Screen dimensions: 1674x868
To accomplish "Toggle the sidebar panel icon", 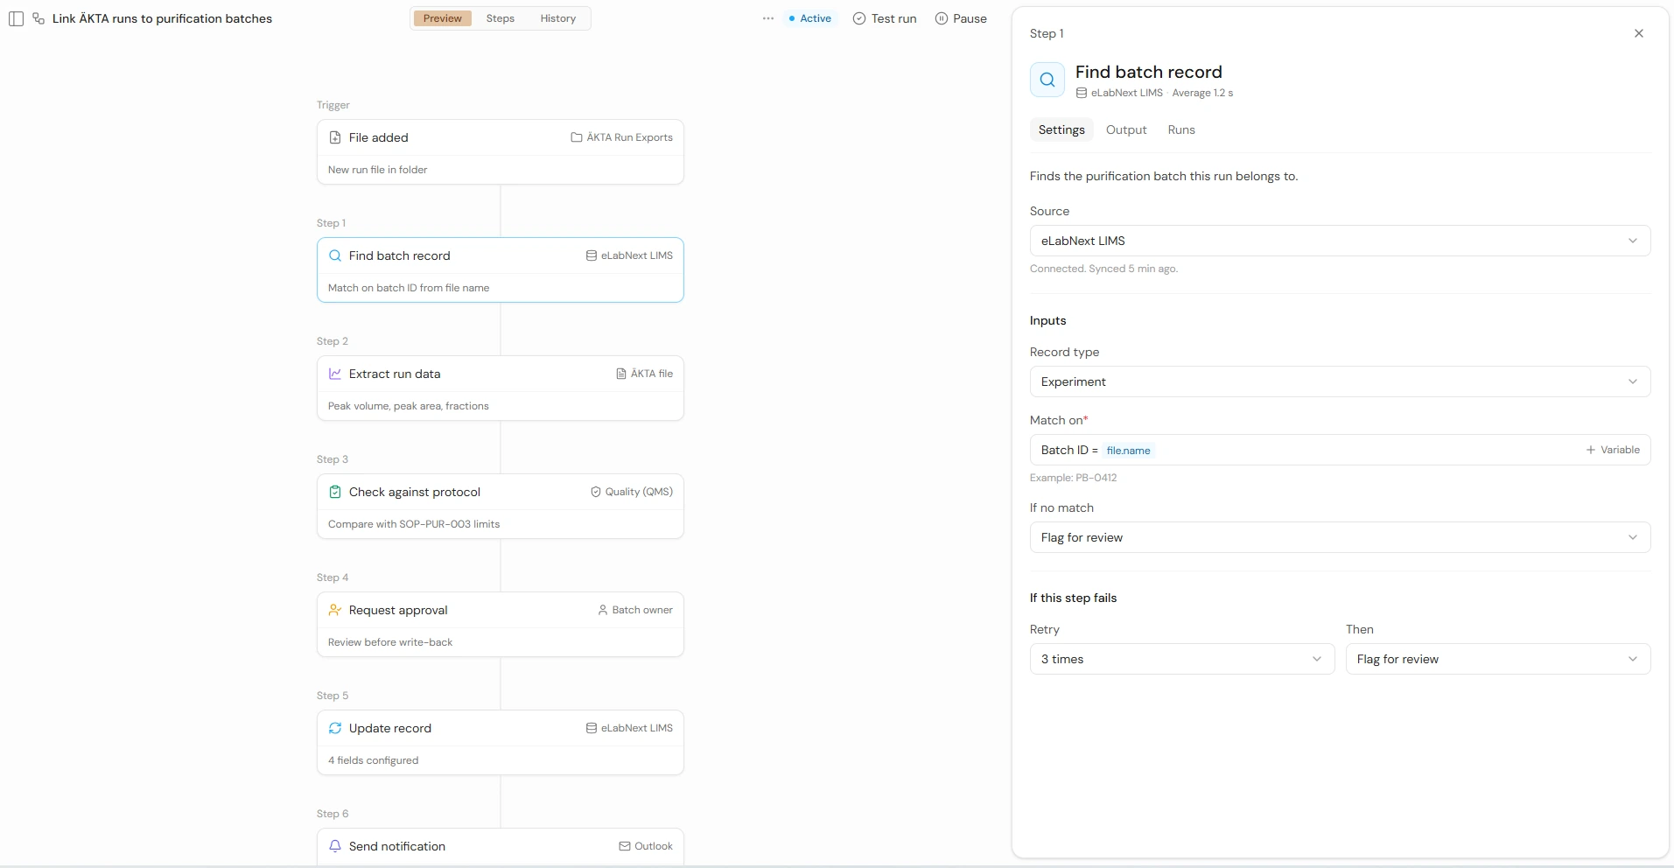I will pyautogui.click(x=16, y=18).
